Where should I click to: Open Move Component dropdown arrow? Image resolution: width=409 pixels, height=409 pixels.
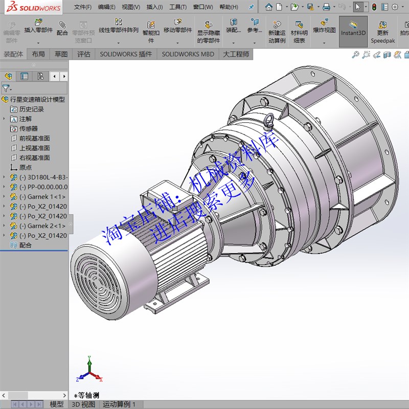(x=177, y=43)
